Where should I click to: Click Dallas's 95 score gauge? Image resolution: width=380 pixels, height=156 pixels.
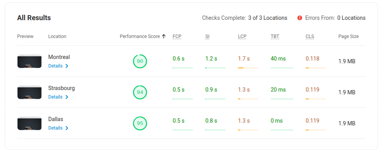[140, 123]
